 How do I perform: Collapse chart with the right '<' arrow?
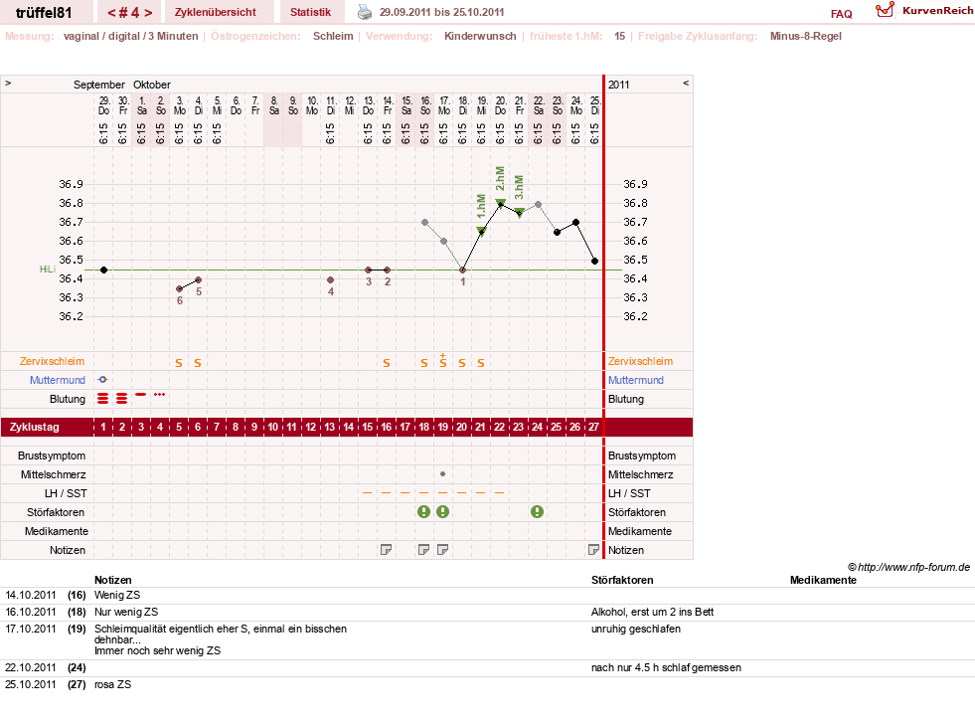686,83
